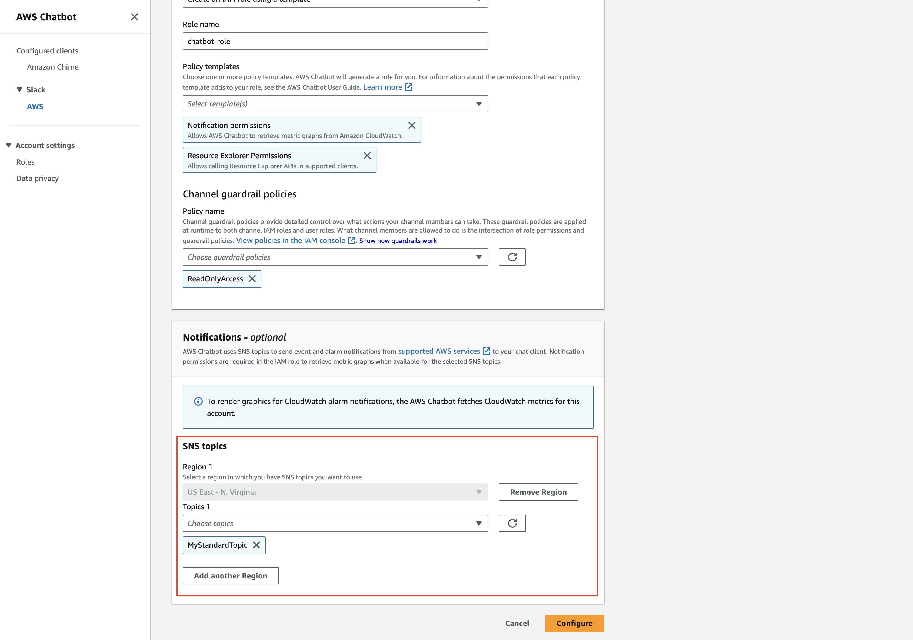This screenshot has width=913, height=640.
Task: Remove the ReadOnlyAccess guardrail policy chip
Action: tap(252, 279)
